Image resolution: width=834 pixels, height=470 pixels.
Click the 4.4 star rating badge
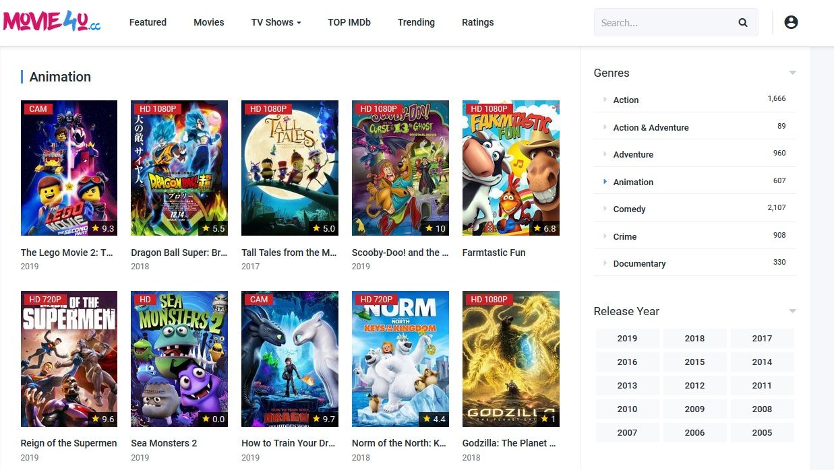pyautogui.click(x=434, y=419)
